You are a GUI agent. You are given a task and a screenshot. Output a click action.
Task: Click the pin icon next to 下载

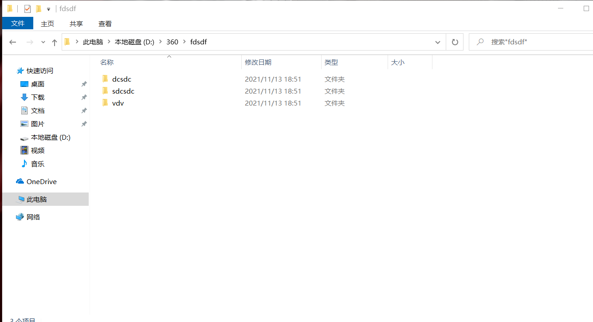coord(84,97)
